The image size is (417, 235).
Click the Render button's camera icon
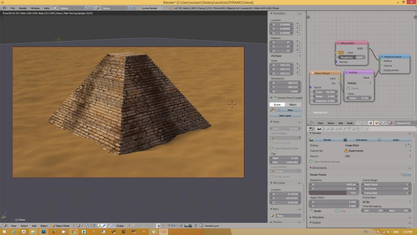click(x=311, y=140)
